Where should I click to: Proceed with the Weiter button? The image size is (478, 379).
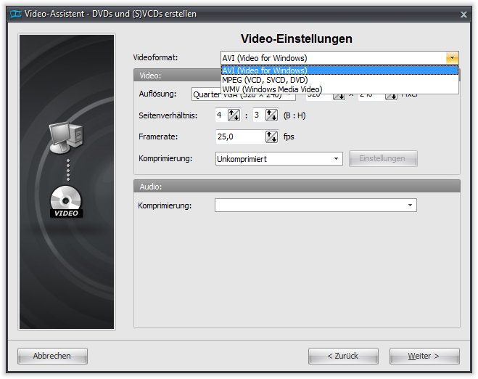[x=424, y=356]
